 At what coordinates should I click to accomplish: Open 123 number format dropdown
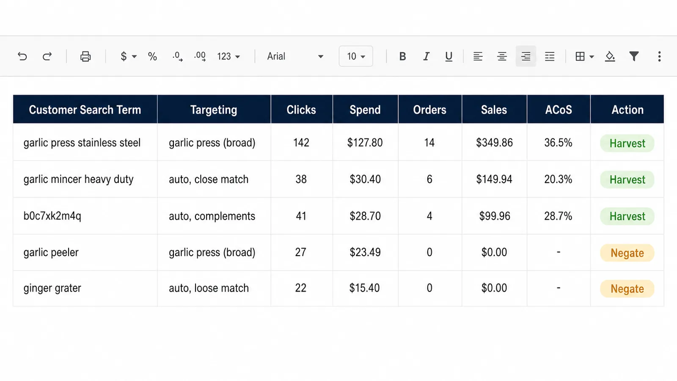pyautogui.click(x=228, y=56)
